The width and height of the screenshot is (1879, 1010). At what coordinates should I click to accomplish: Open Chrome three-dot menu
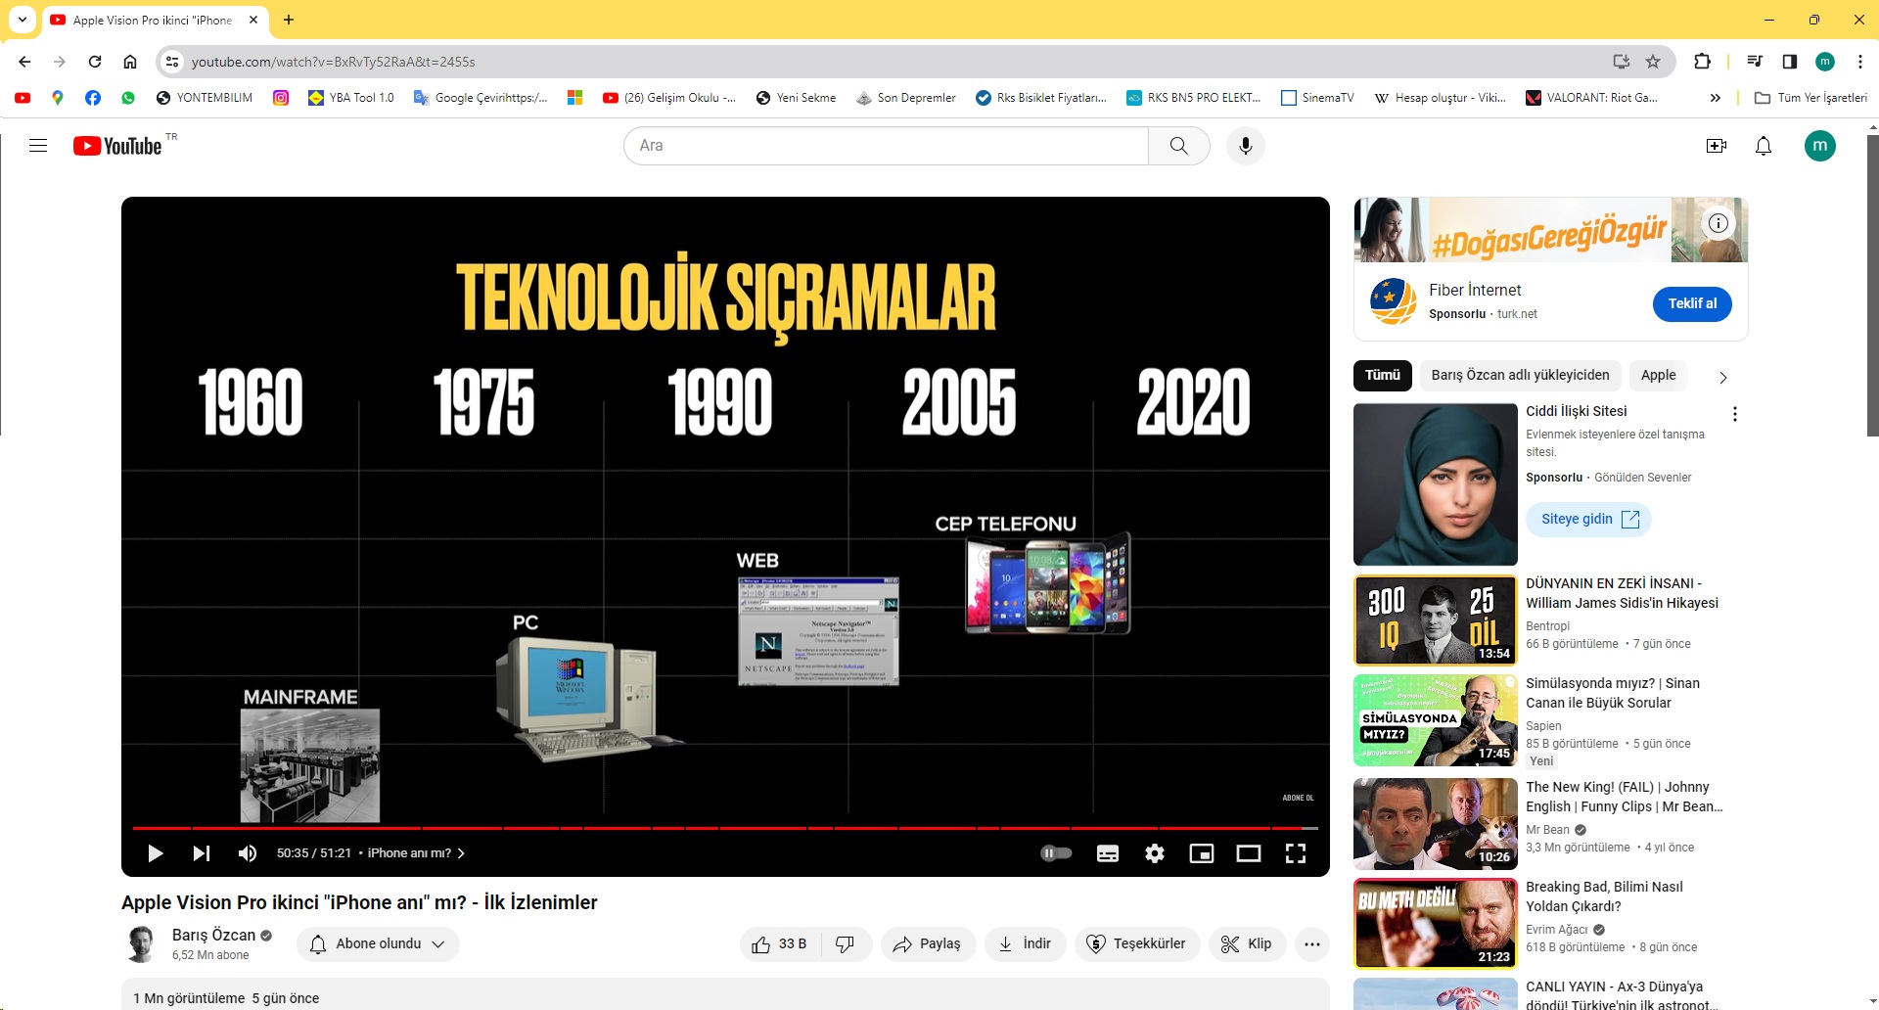click(1860, 62)
